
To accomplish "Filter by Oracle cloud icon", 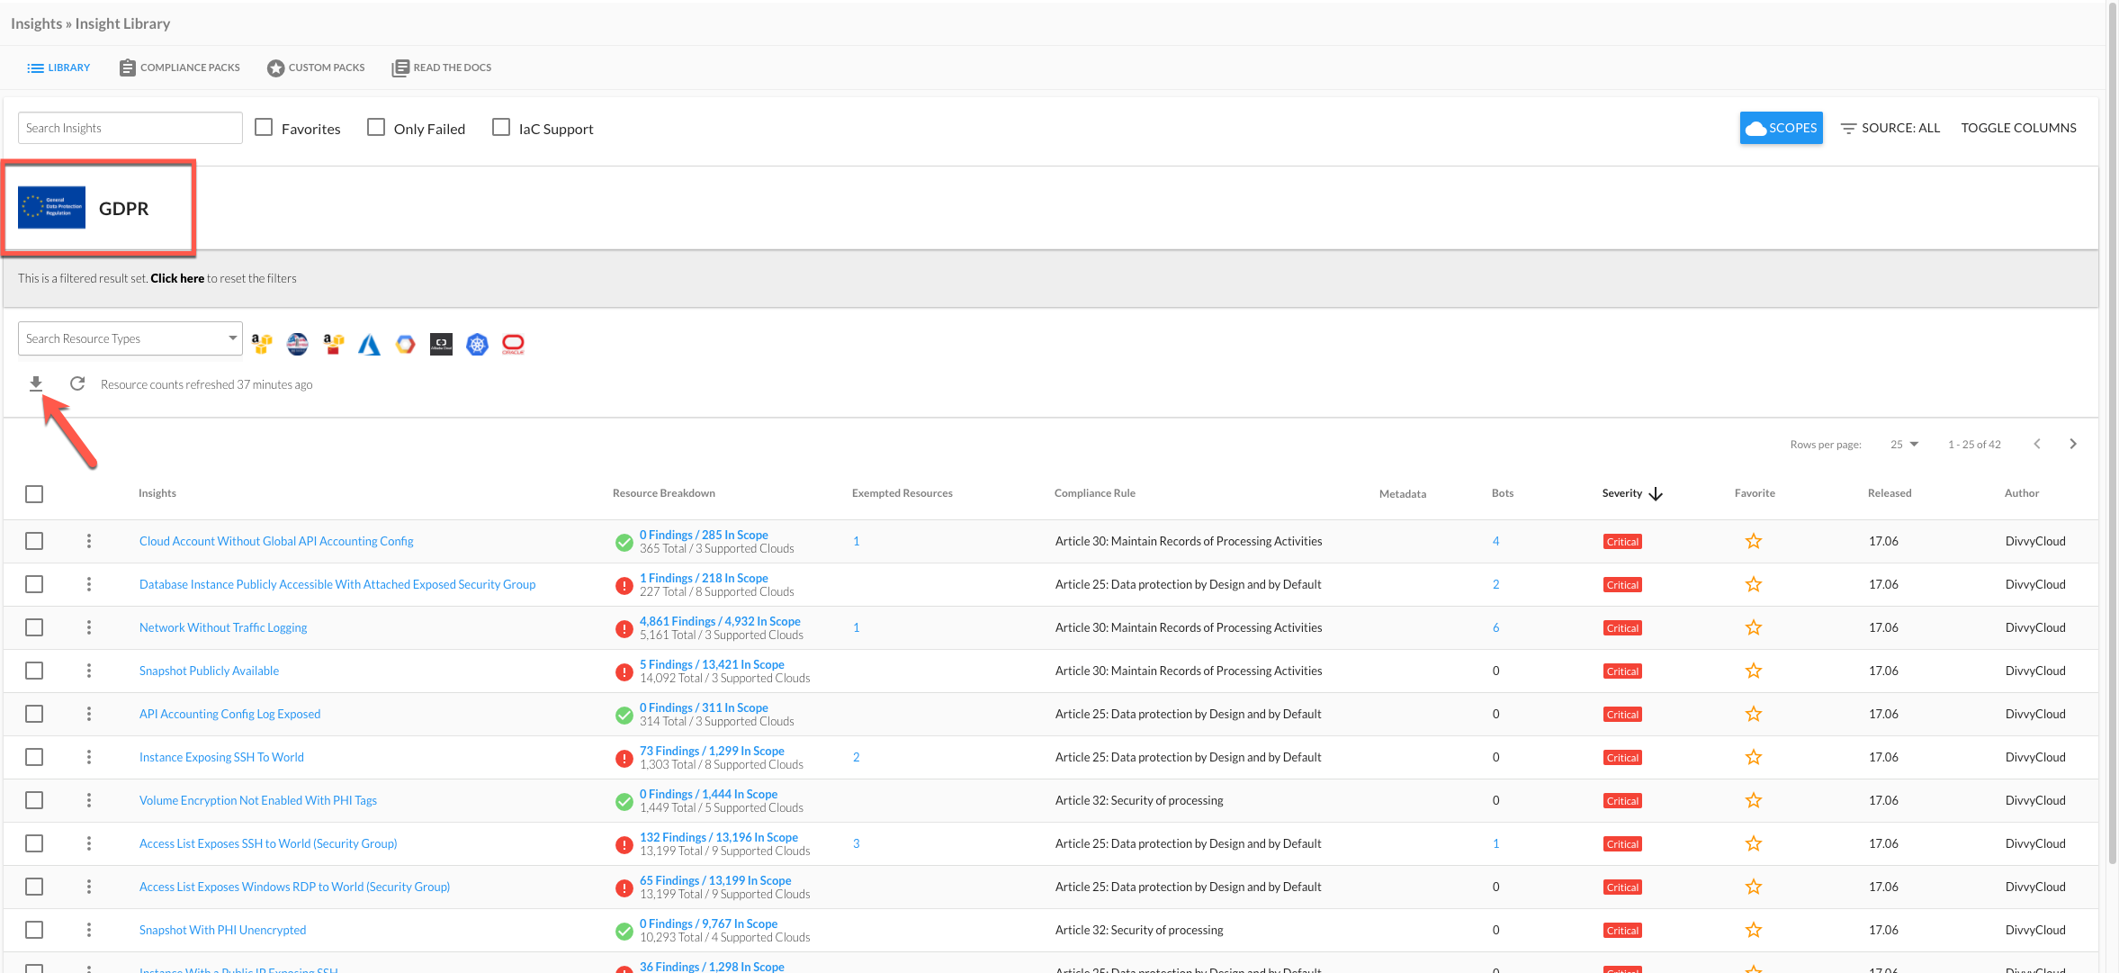I will point(513,345).
